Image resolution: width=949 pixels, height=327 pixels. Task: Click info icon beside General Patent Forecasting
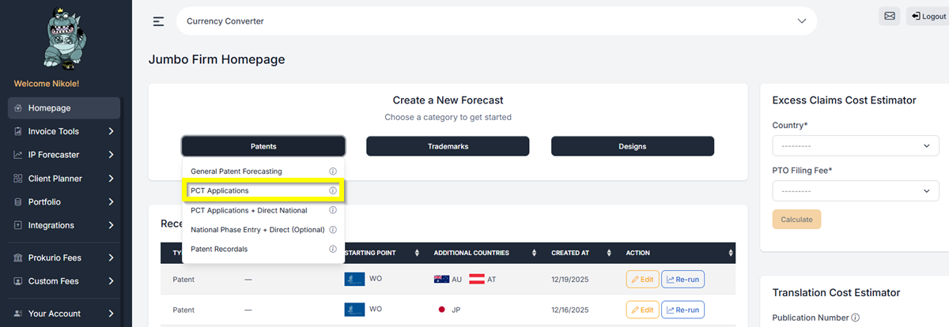click(x=333, y=171)
